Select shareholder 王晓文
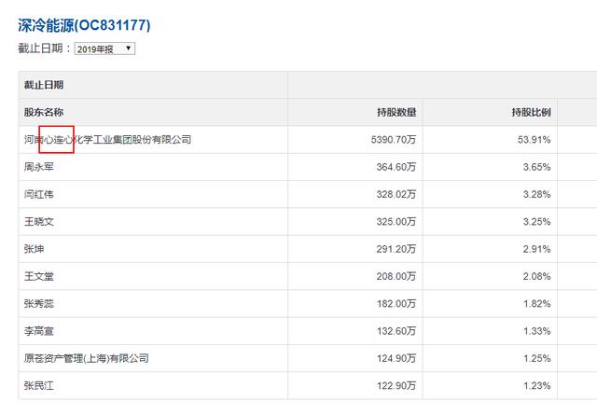The height and width of the screenshot is (415, 597). coord(39,222)
